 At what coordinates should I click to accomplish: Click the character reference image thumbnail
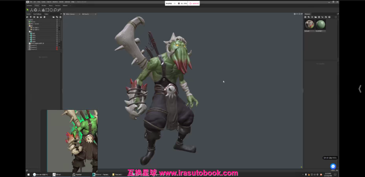72,141
